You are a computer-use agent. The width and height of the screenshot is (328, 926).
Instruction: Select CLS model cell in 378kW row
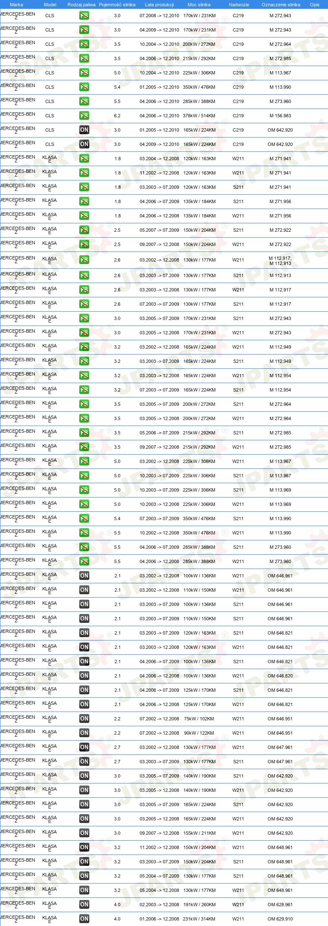[50, 116]
